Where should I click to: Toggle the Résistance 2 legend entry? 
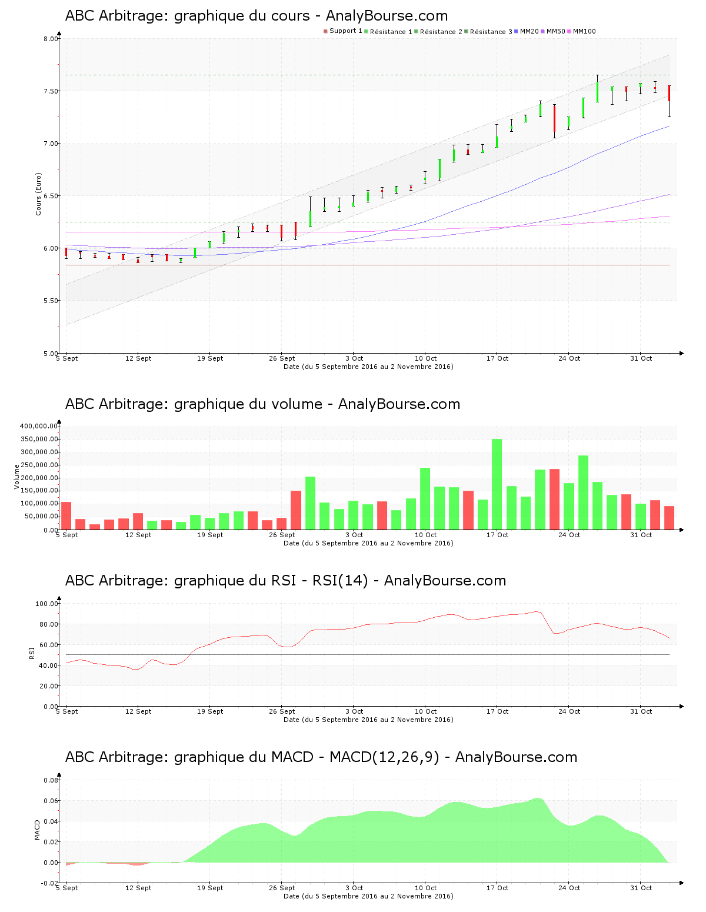click(441, 32)
